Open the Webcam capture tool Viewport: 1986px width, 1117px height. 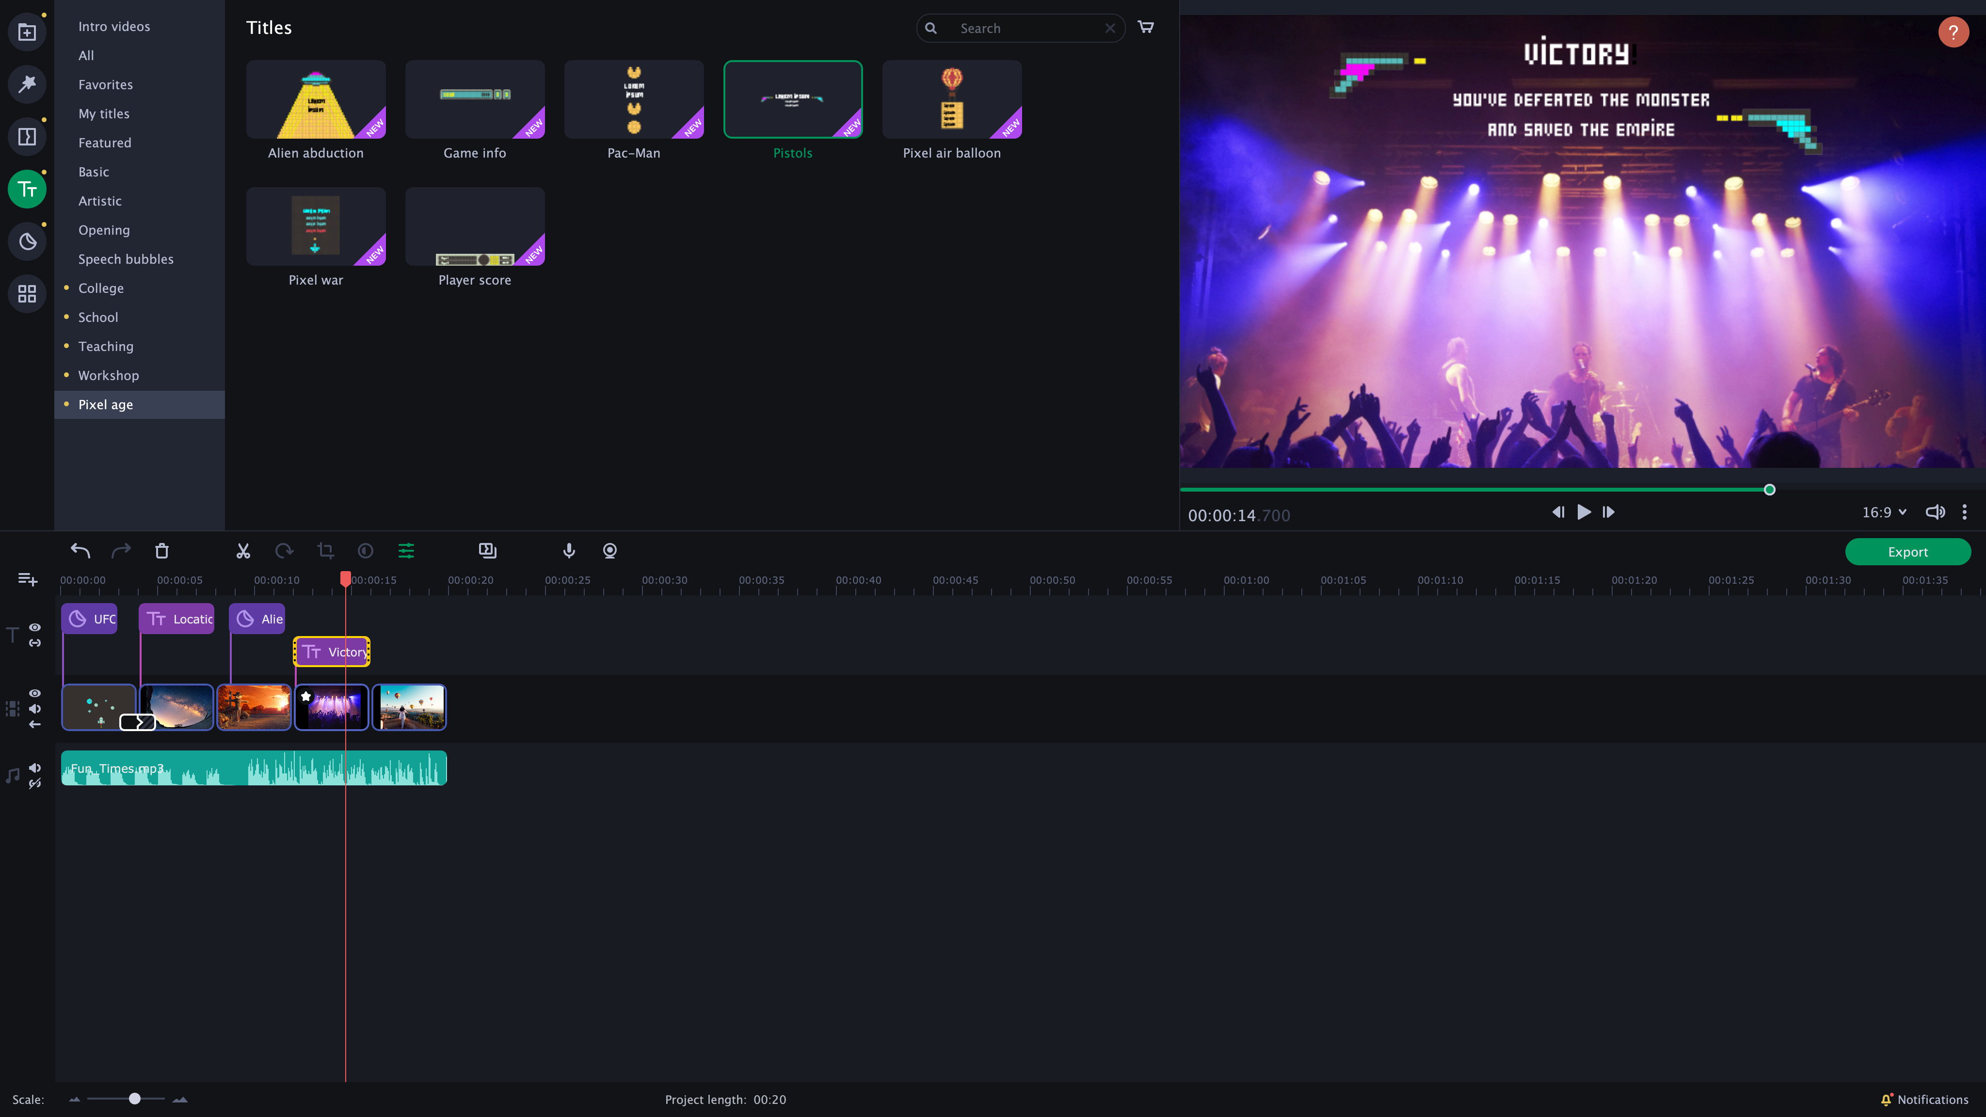click(609, 551)
